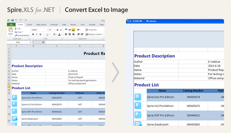Click the text orientation icon
The width and height of the screenshot is (231, 133).
[78, 30]
